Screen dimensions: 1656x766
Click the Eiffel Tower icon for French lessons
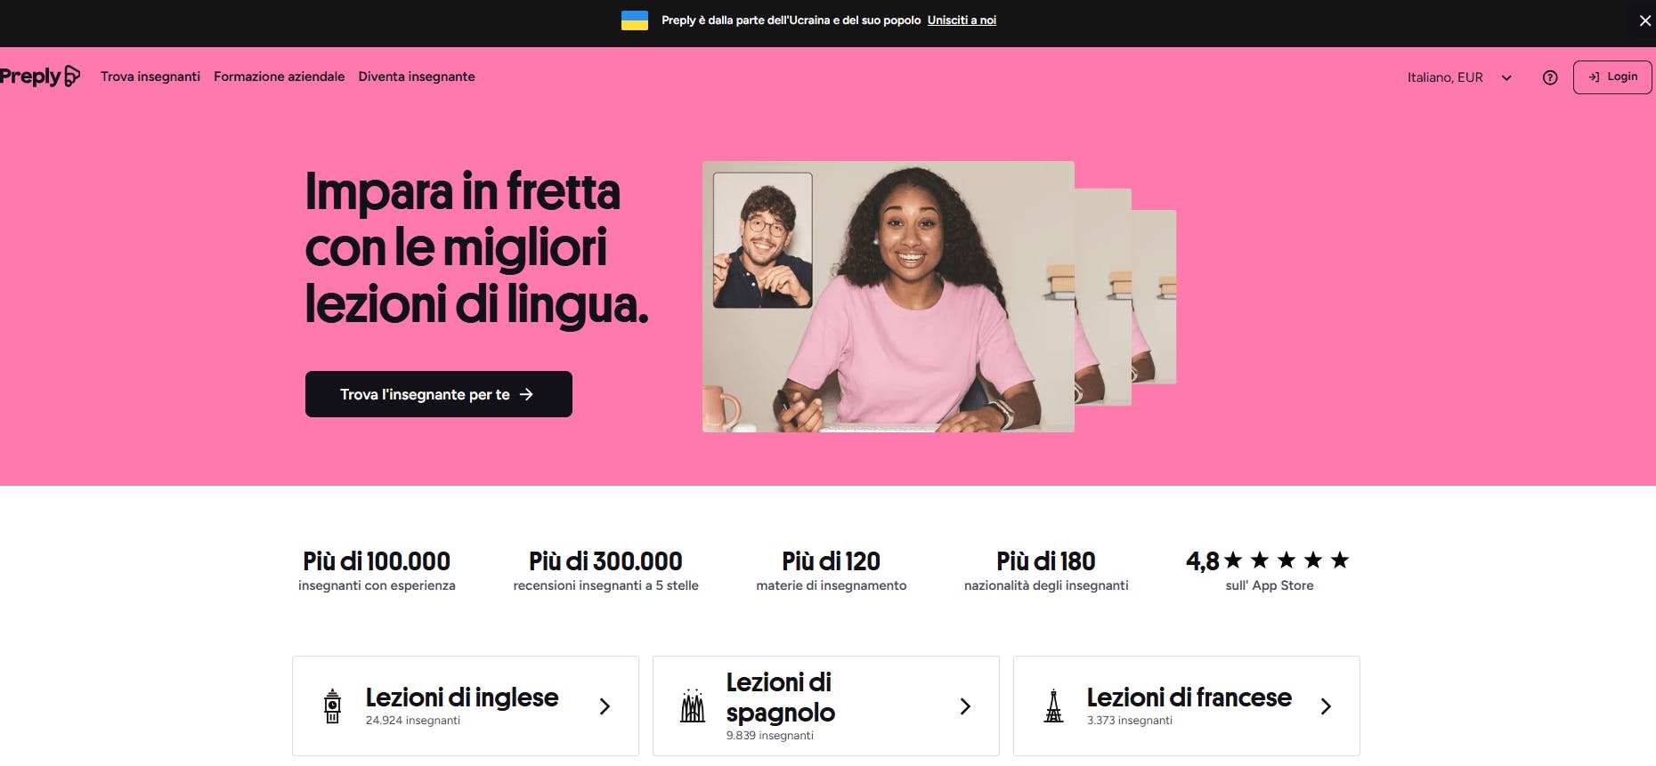(1054, 706)
